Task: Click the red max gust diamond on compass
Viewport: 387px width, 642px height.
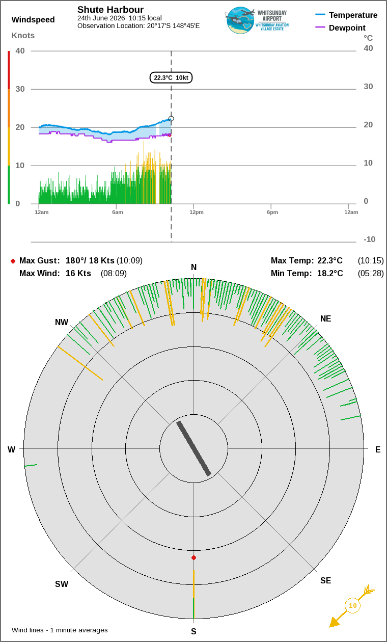Action: pos(193,558)
